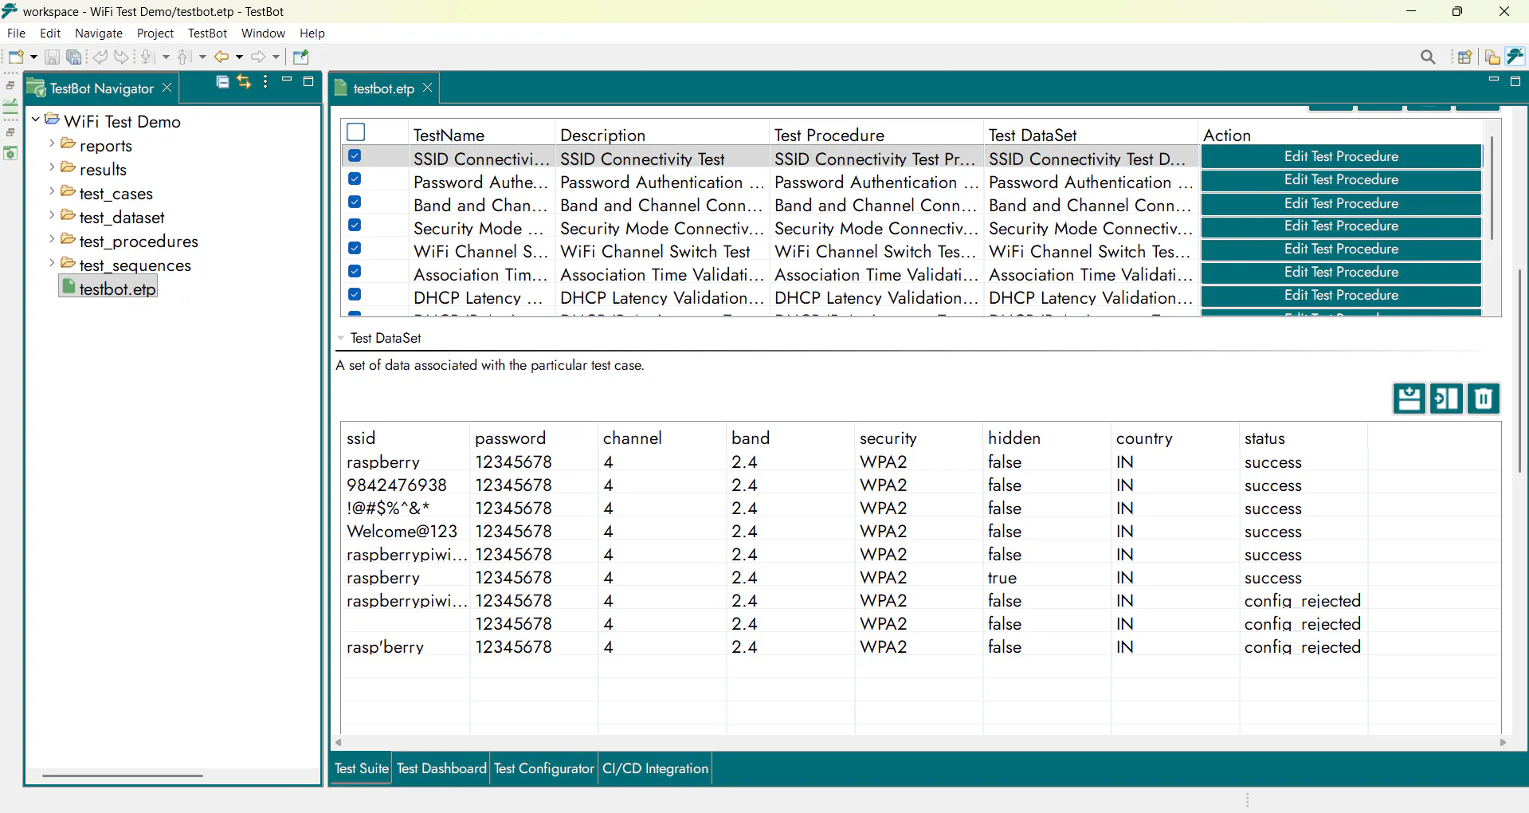Screen dimensions: 1529x813
Task: Uncheck the Association Time test checkbox
Action: (355, 271)
